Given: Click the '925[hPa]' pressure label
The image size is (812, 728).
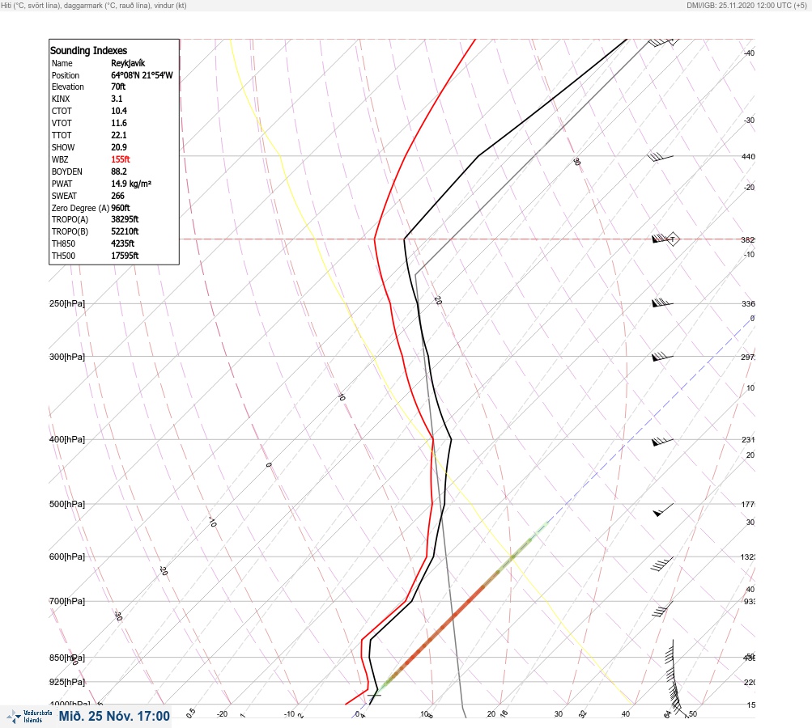Looking at the screenshot, I should click(67, 682).
